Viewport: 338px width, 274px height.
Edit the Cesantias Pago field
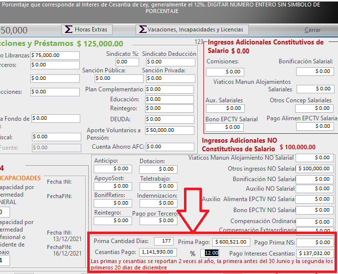[158, 252]
